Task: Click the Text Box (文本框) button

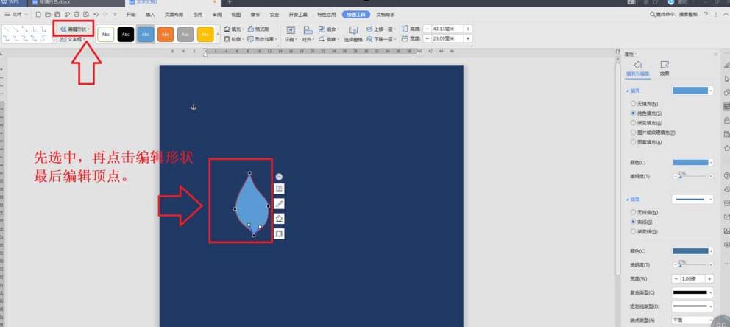Action: tap(73, 40)
